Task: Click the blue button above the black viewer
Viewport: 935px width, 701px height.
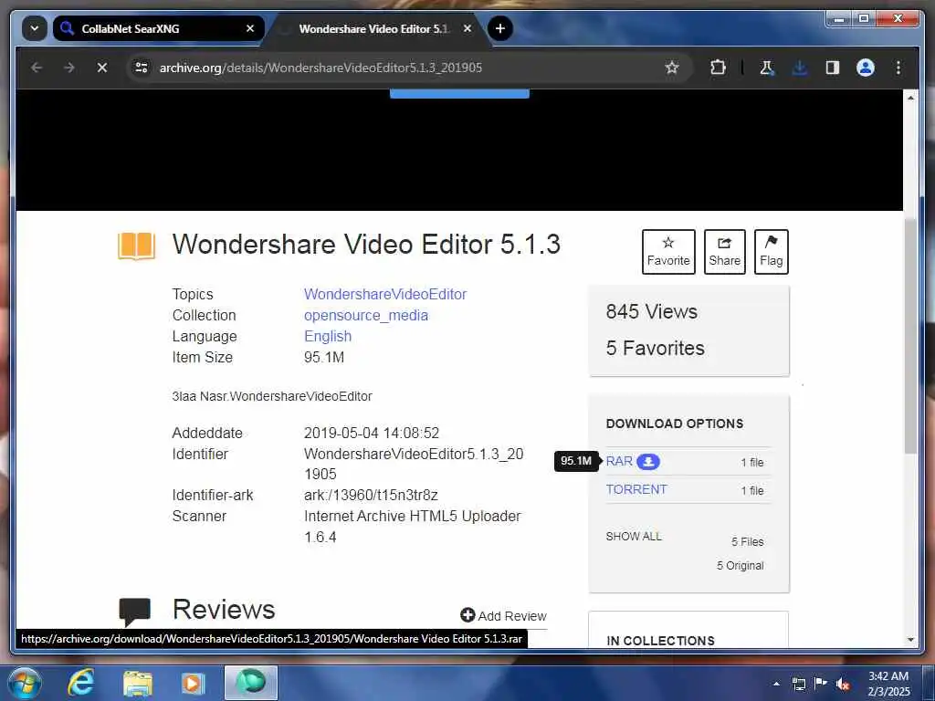Action: 459,94
